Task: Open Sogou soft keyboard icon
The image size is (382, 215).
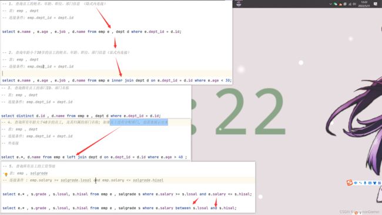Action: click(370, 183)
